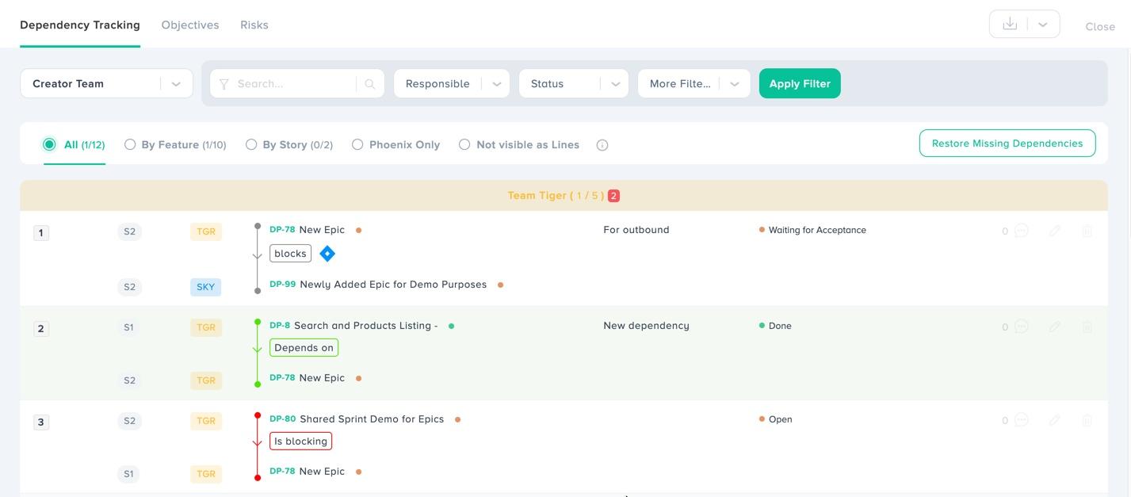The height and width of the screenshot is (497, 1131).
Task: Expand the Responsible filter dropdown
Action: point(451,84)
